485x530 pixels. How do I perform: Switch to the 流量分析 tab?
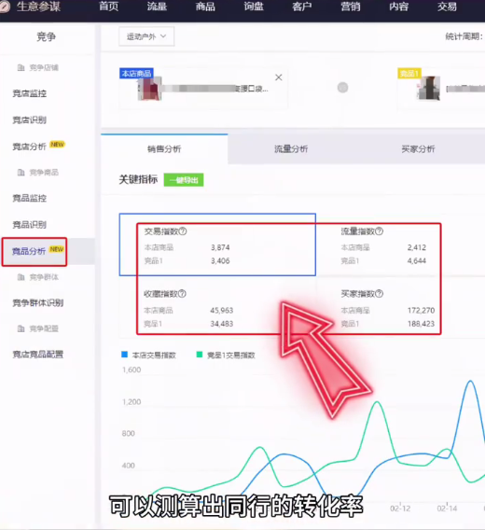coord(291,149)
